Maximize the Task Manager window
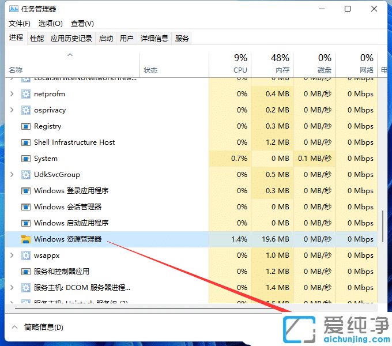 click(x=348, y=9)
